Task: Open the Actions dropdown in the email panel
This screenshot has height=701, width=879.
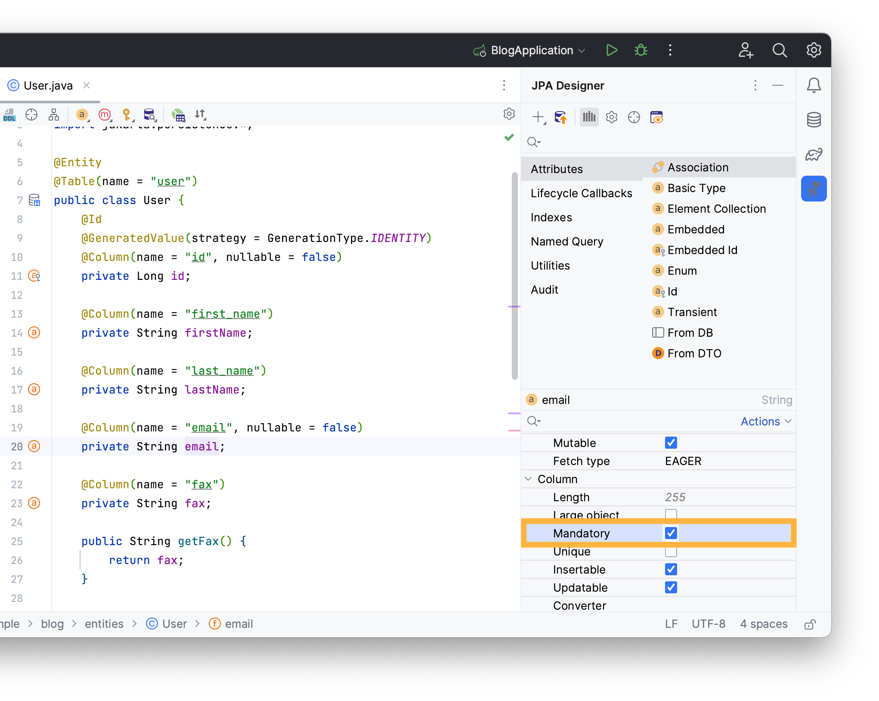Action: [766, 421]
